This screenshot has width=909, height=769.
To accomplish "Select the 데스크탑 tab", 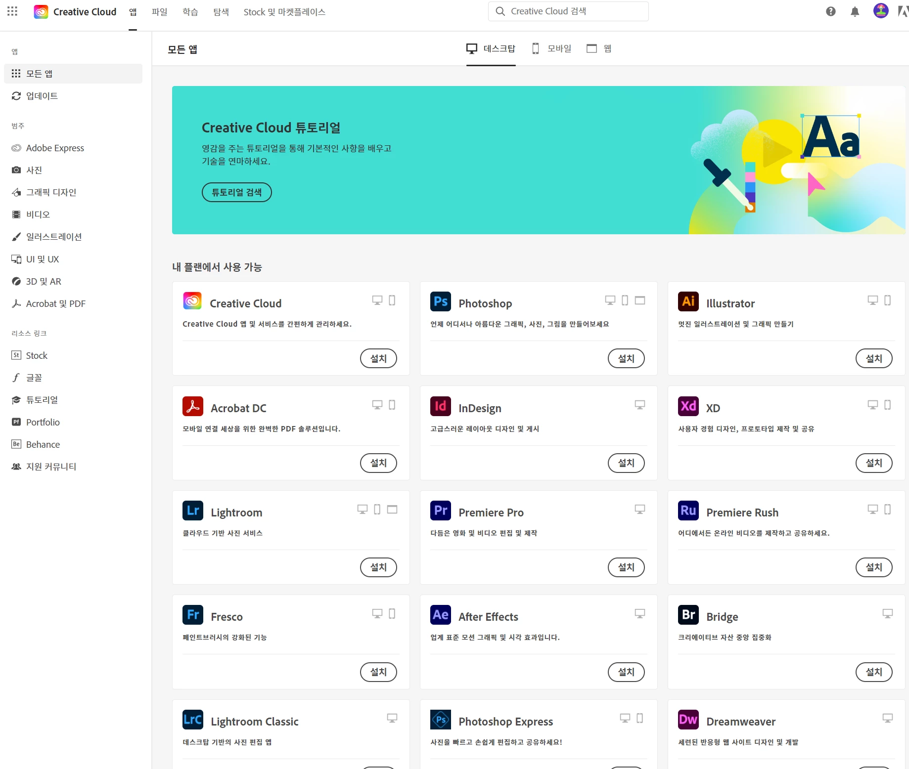I will coord(491,48).
